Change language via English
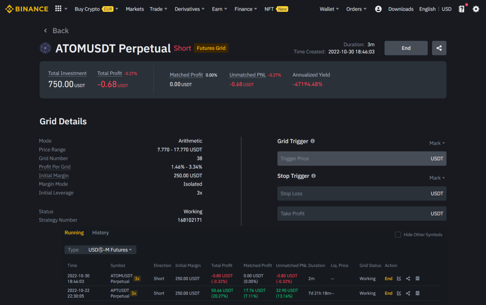 pyautogui.click(x=427, y=9)
